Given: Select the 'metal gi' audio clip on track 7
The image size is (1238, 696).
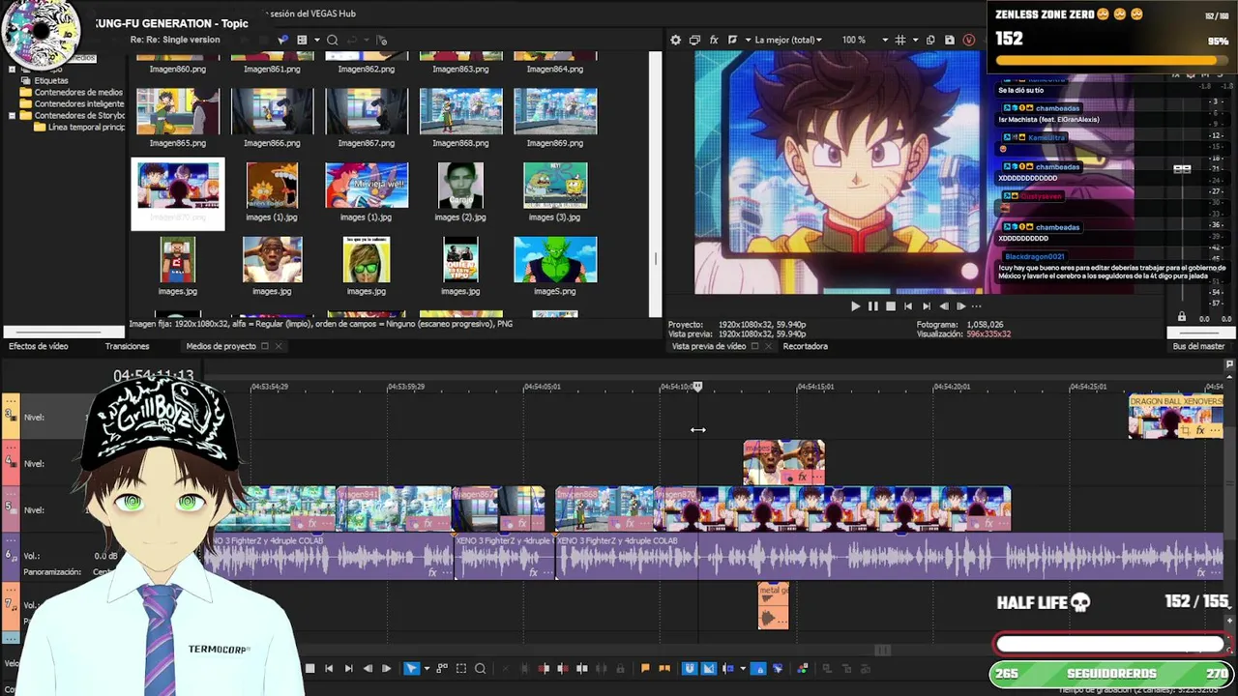Looking at the screenshot, I should click(773, 606).
